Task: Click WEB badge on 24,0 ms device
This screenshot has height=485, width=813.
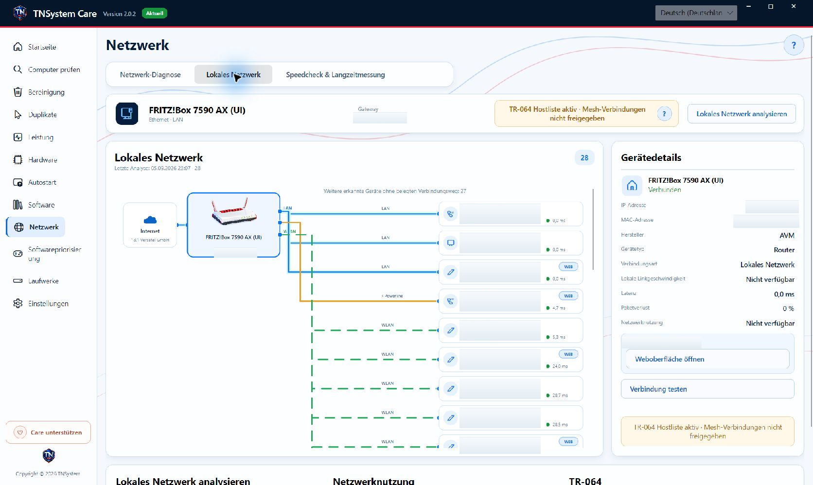Action: click(568, 354)
